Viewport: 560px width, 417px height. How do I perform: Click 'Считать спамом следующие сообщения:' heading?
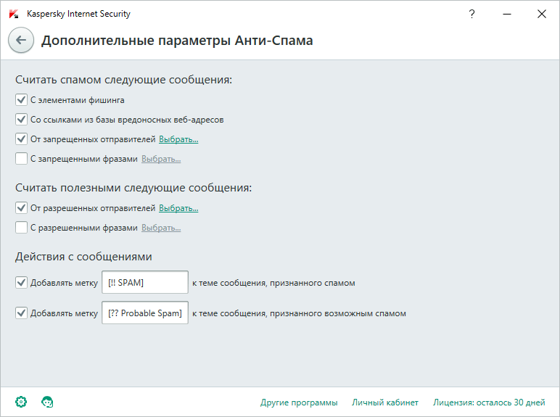[123, 80]
